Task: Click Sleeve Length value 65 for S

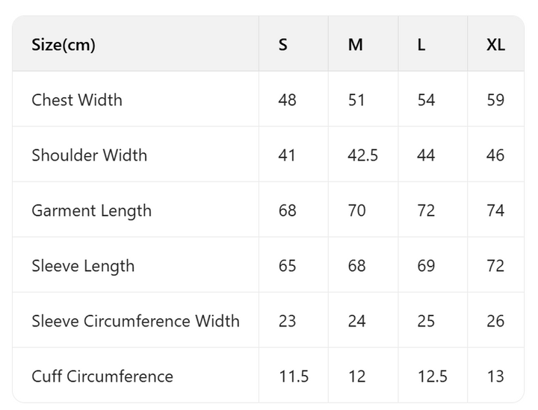Action: click(287, 266)
